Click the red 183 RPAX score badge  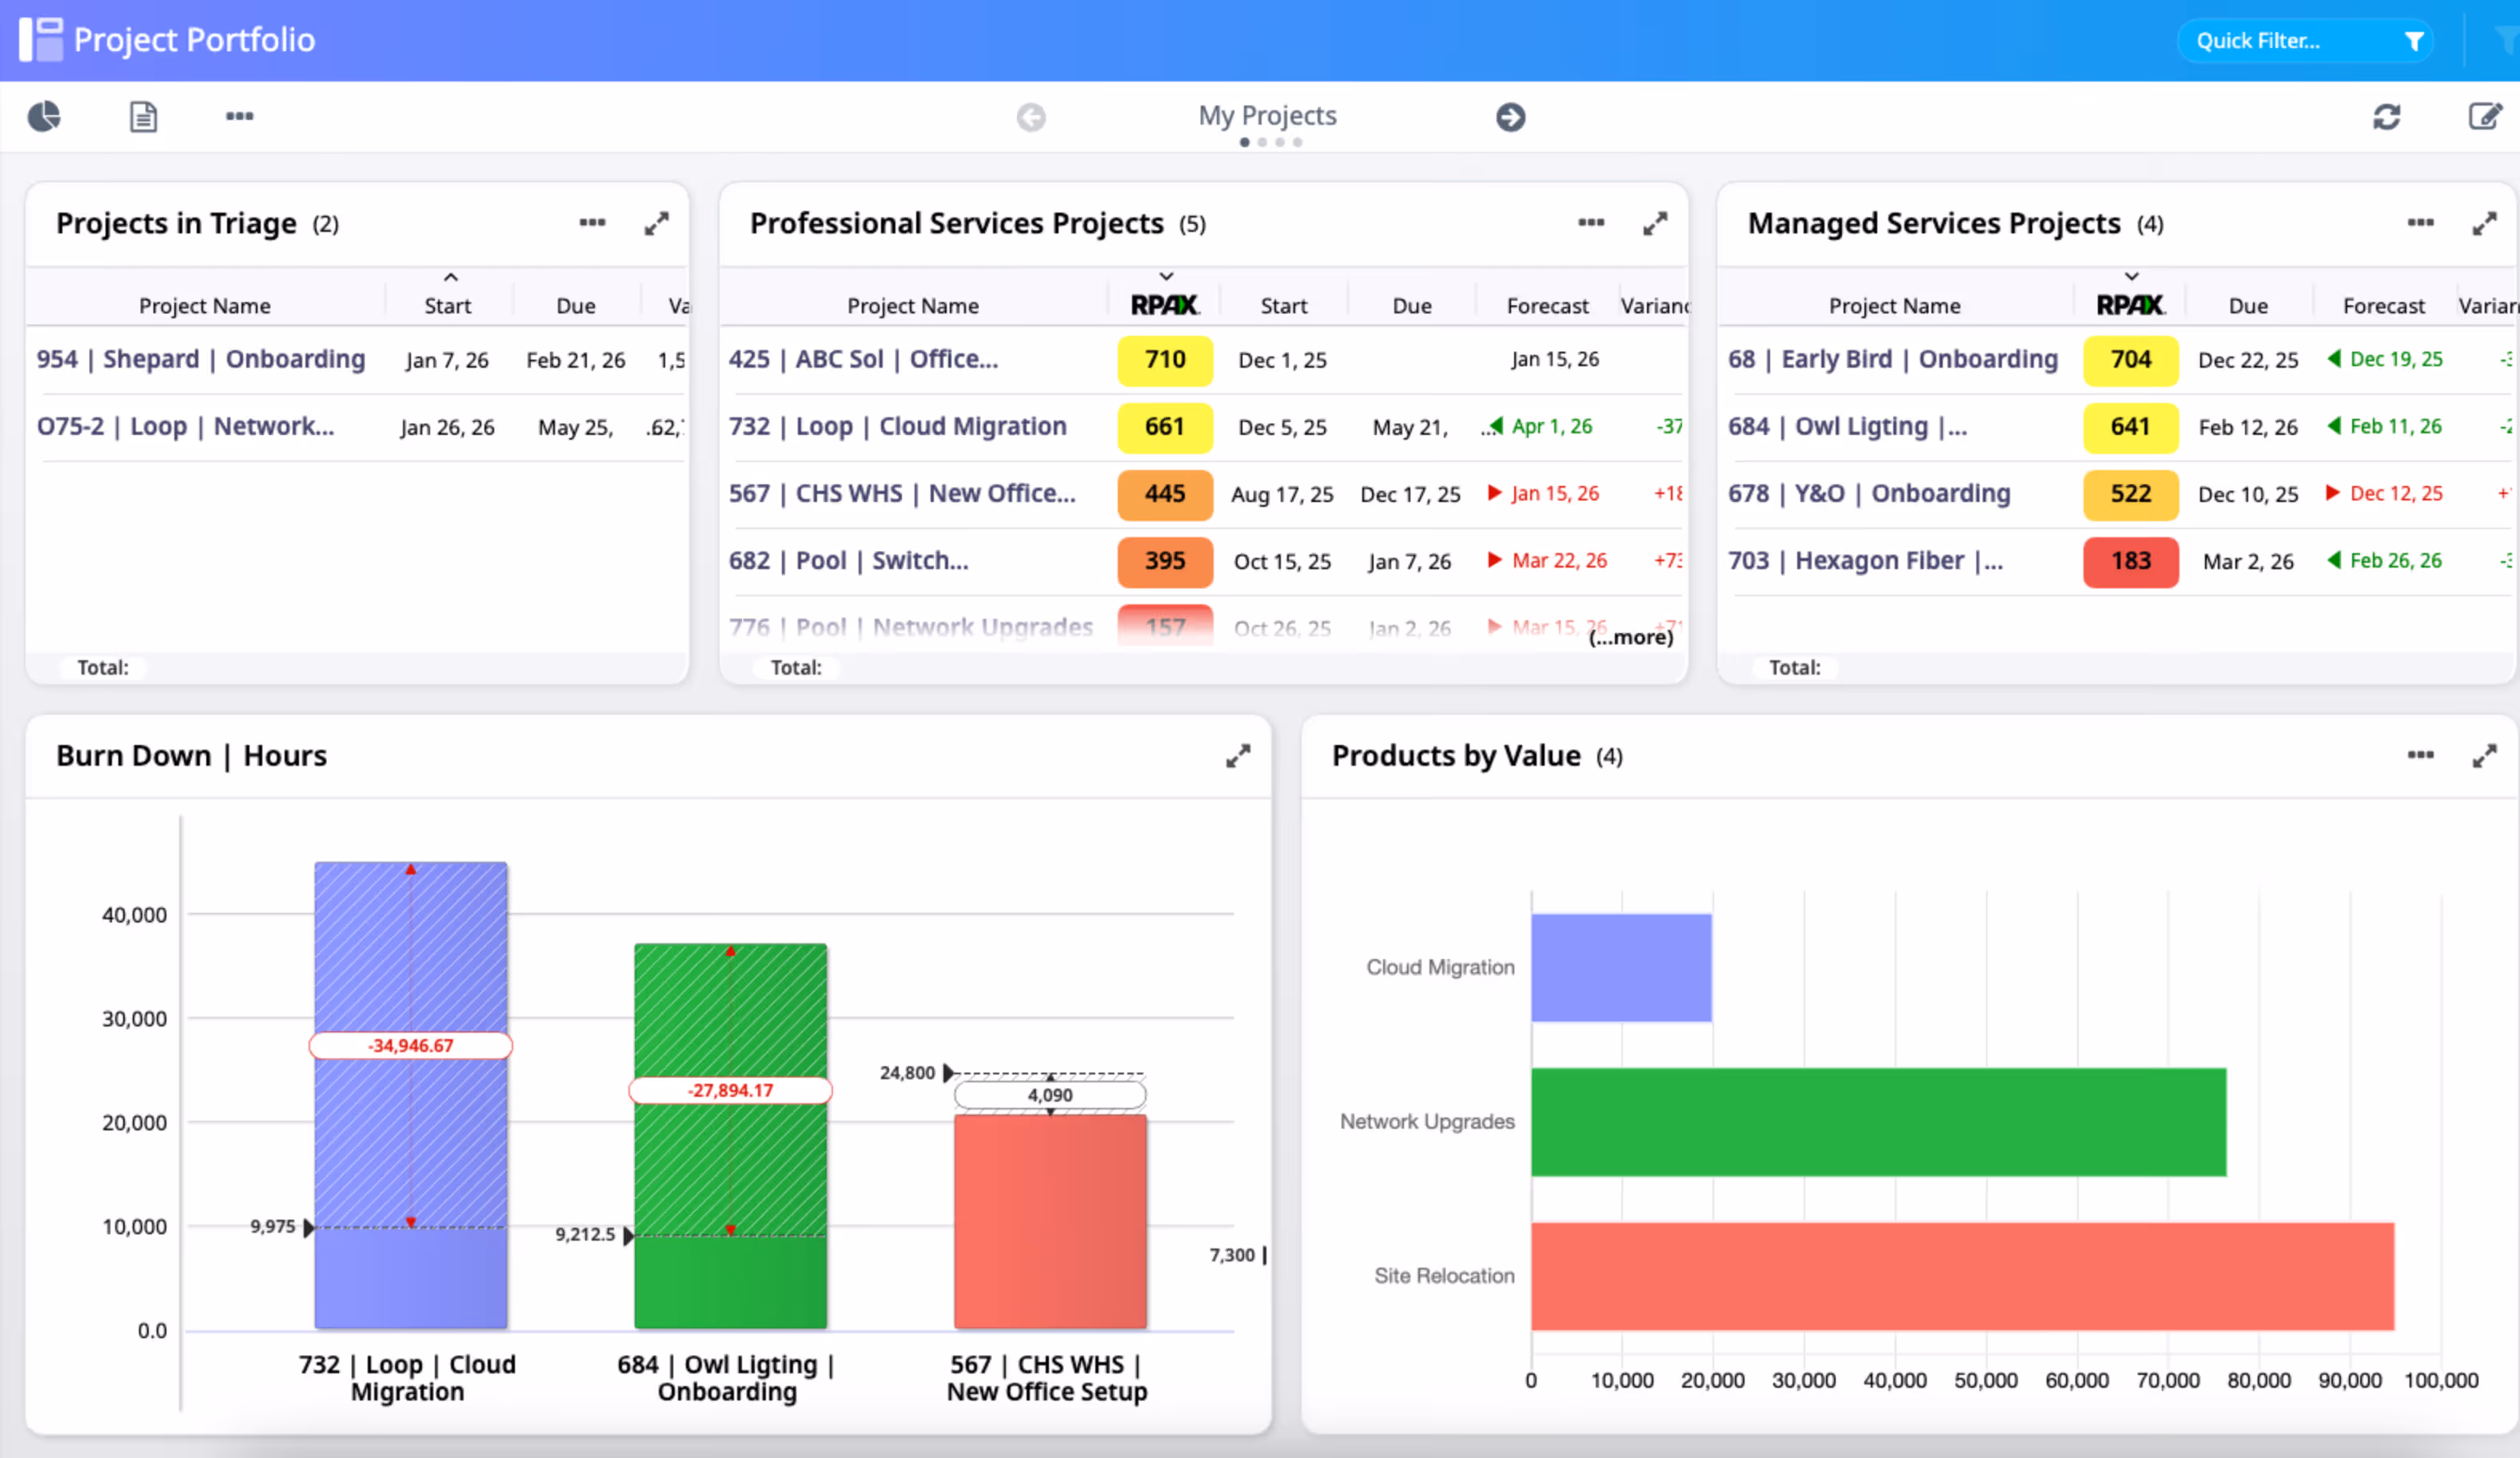pos(2130,561)
